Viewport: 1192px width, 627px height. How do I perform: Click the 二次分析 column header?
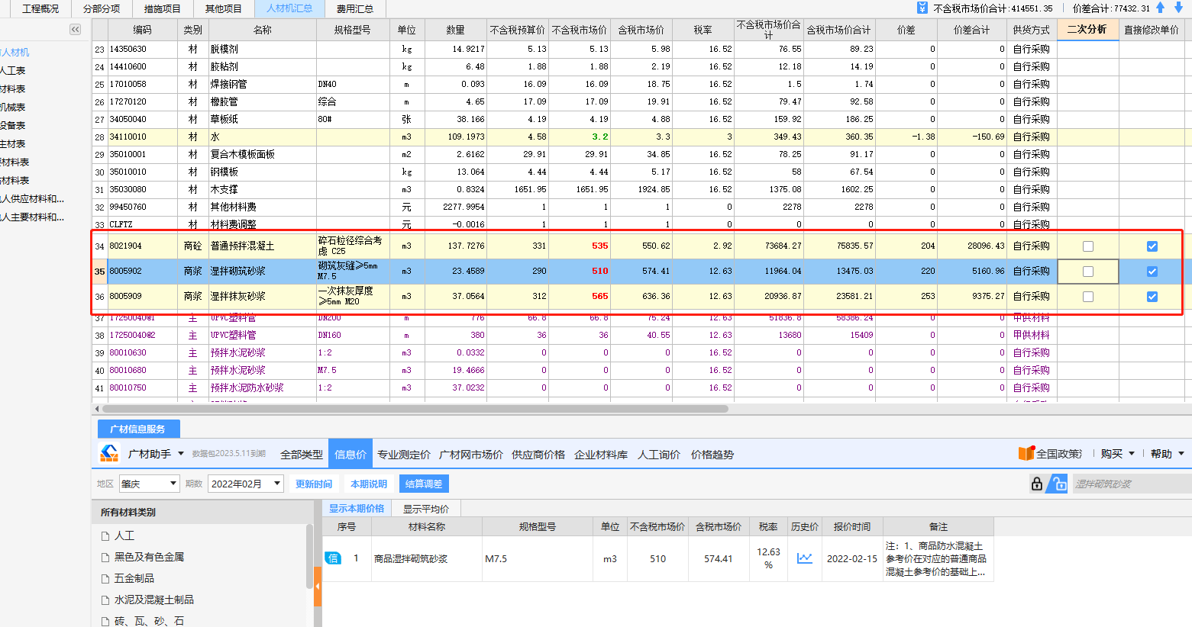(1087, 29)
